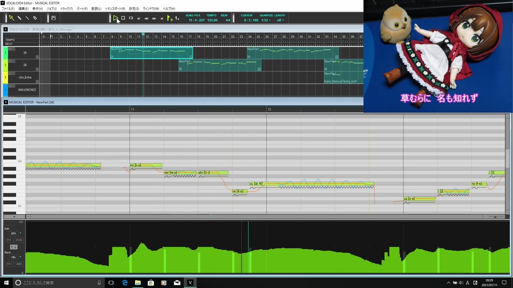
Task: Solo track 2 IA
Action: click(x=14, y=61)
